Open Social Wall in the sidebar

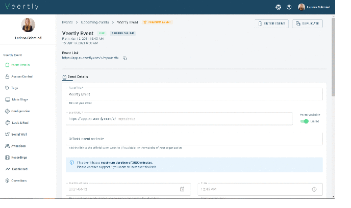pyautogui.click(x=16, y=135)
